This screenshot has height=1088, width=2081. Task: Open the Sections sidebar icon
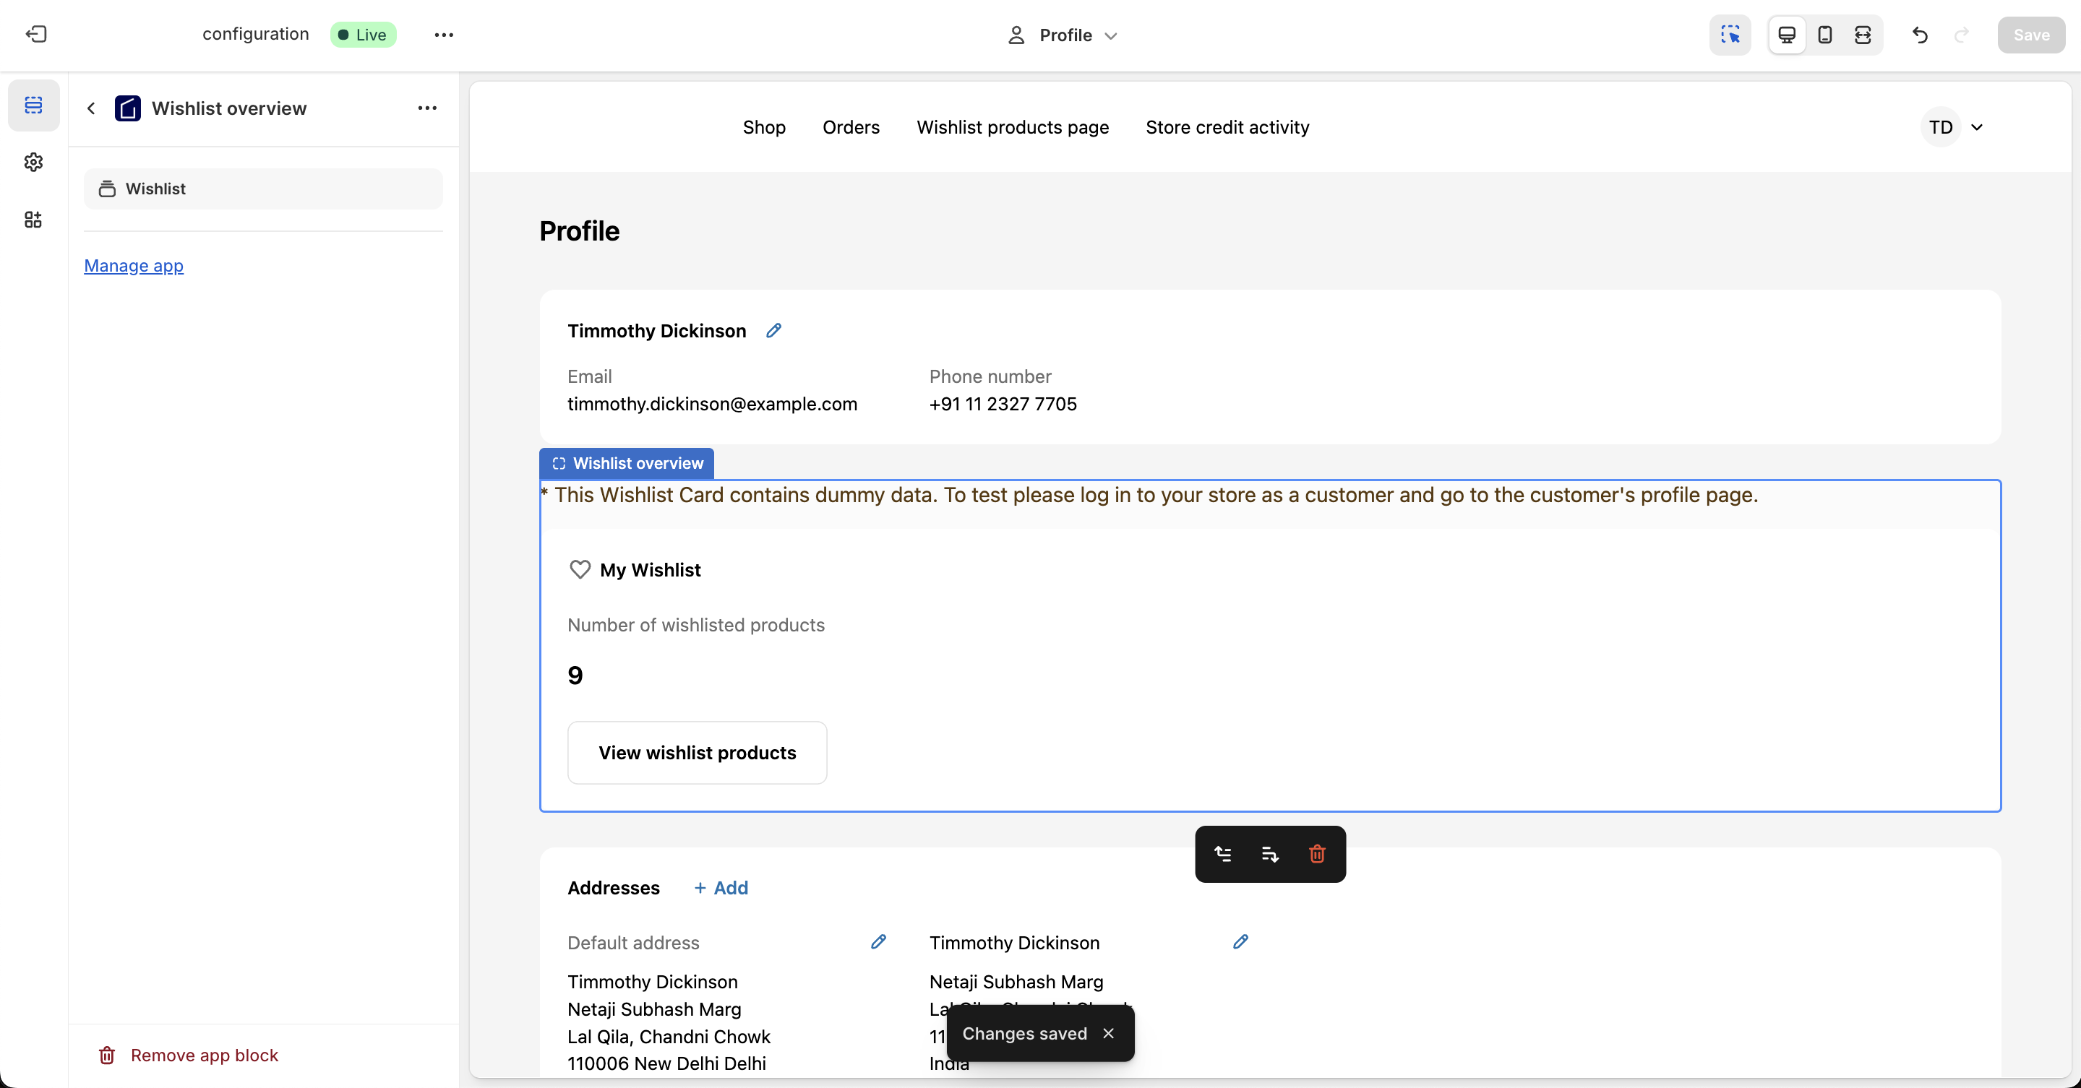(x=33, y=105)
